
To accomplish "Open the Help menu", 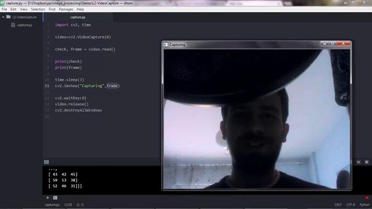I will [x=80, y=9].
